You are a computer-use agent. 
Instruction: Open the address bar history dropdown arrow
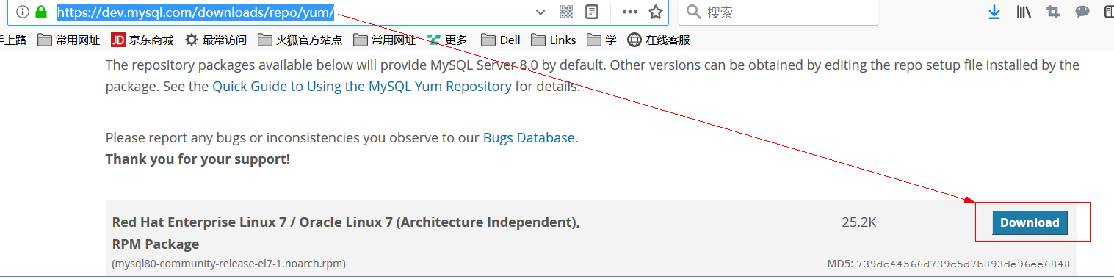click(540, 12)
